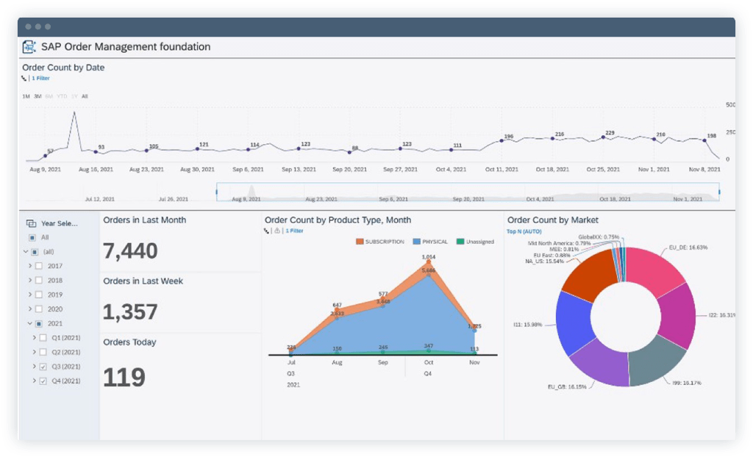Click the Unassigned legend color square
The height and width of the screenshot is (457, 753).
tap(460, 242)
